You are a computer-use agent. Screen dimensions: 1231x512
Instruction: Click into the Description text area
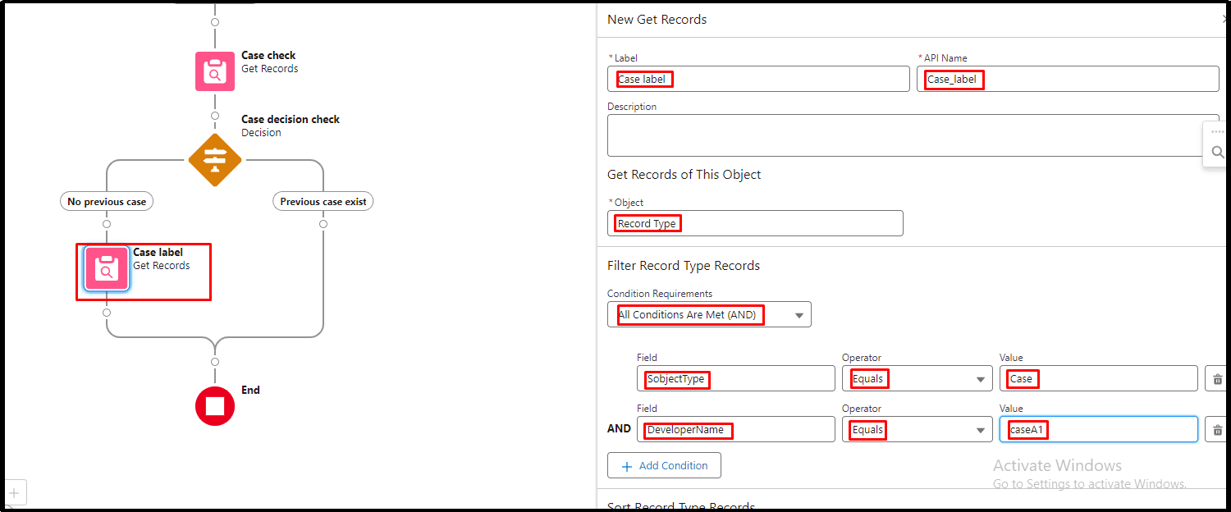[x=913, y=135]
